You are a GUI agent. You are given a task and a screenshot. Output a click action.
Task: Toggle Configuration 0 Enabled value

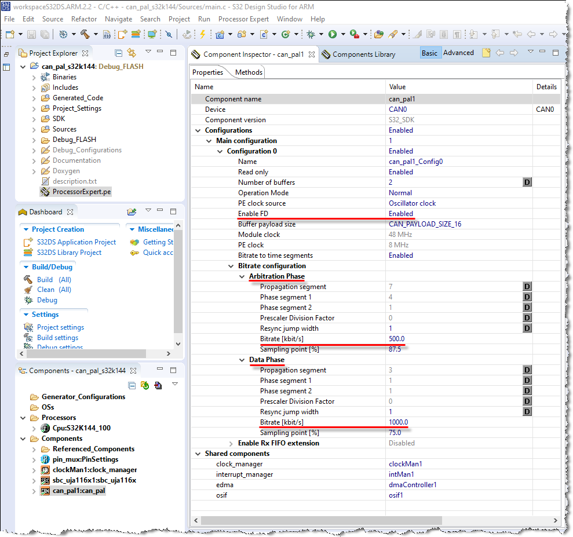point(401,151)
